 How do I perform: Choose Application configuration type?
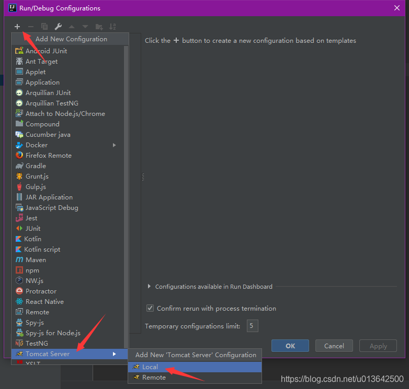tap(68, 82)
